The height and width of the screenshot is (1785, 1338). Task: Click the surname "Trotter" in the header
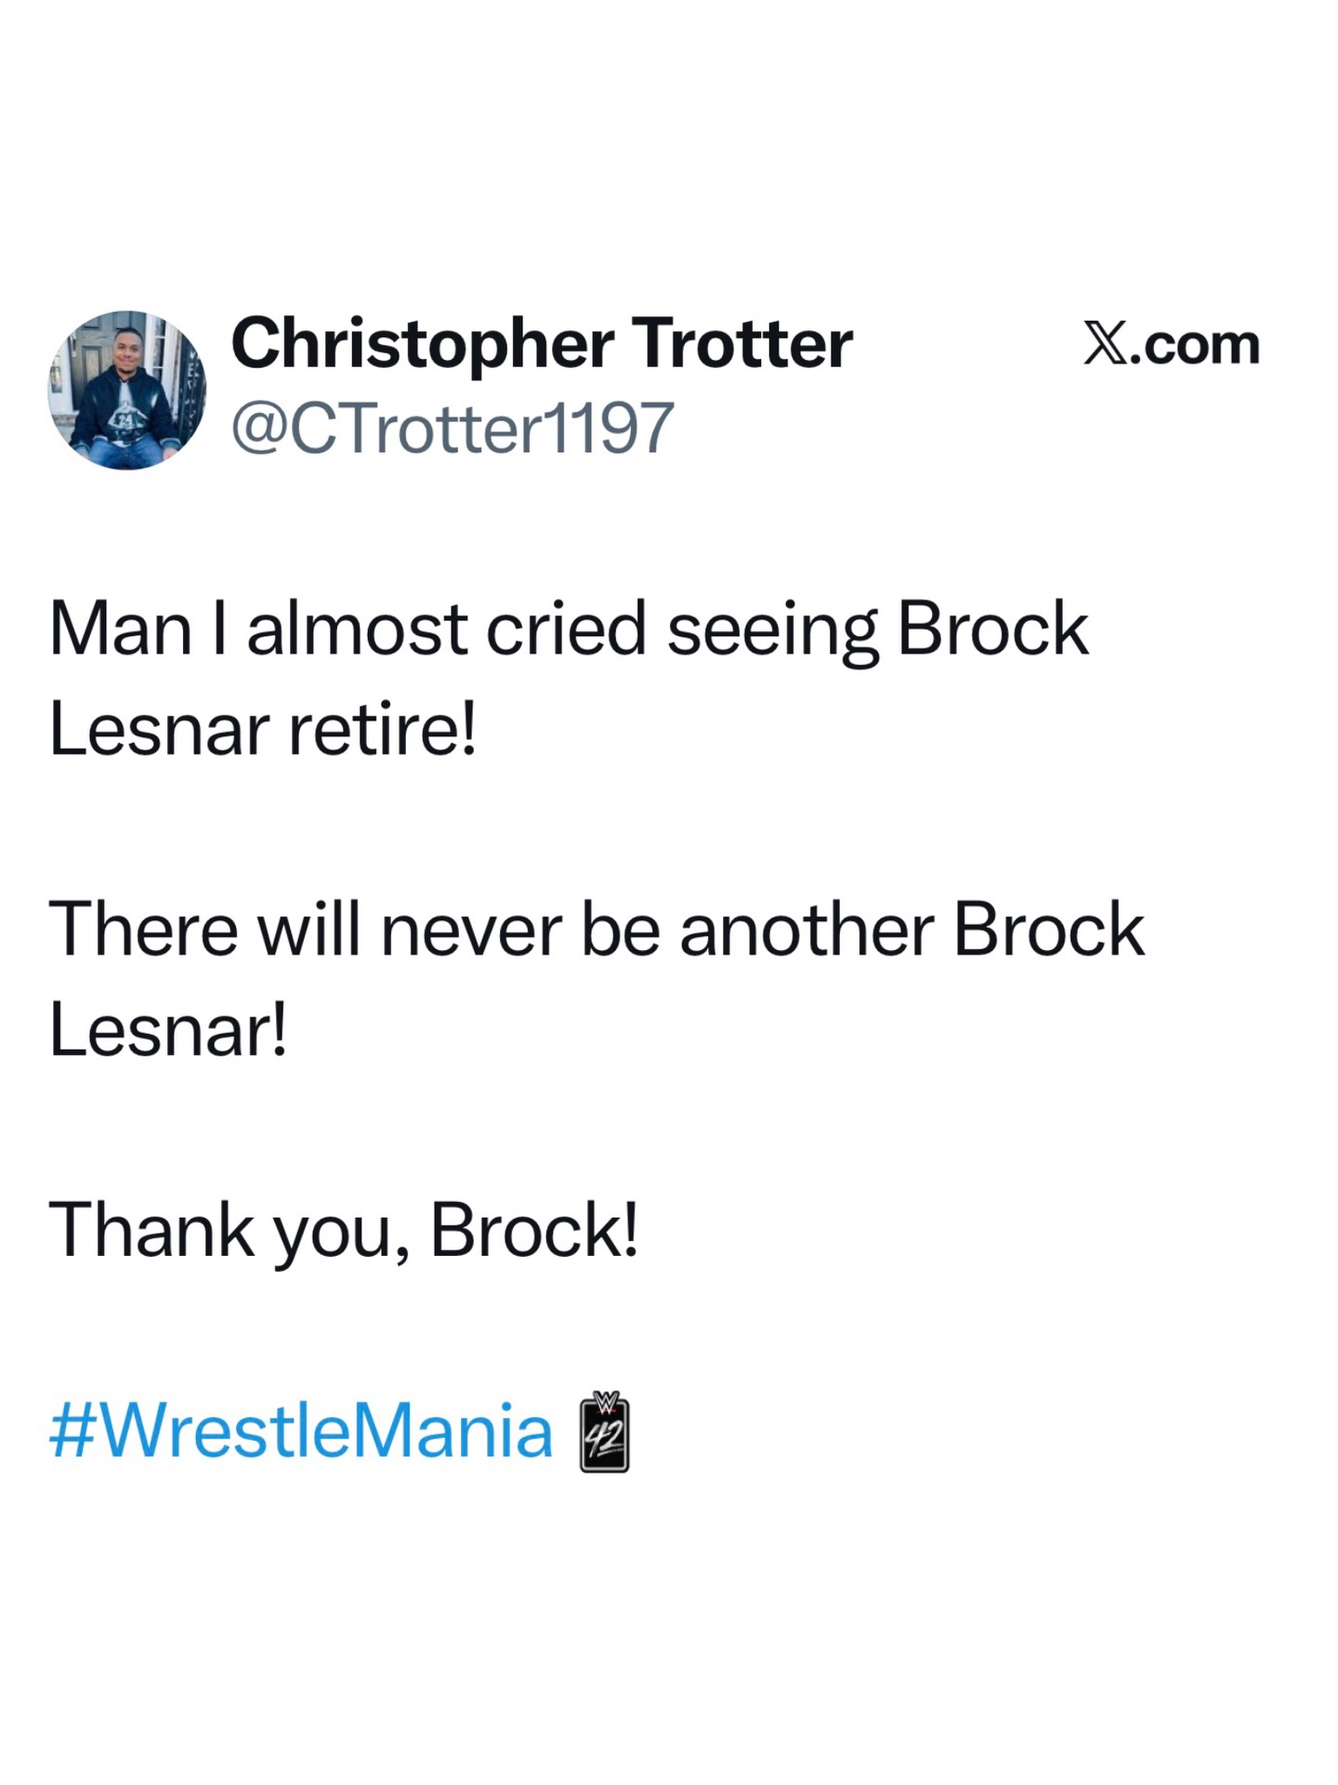point(741,345)
